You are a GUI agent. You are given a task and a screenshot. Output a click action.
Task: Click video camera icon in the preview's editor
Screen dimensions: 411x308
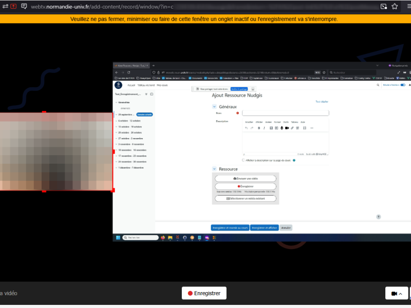point(287,128)
